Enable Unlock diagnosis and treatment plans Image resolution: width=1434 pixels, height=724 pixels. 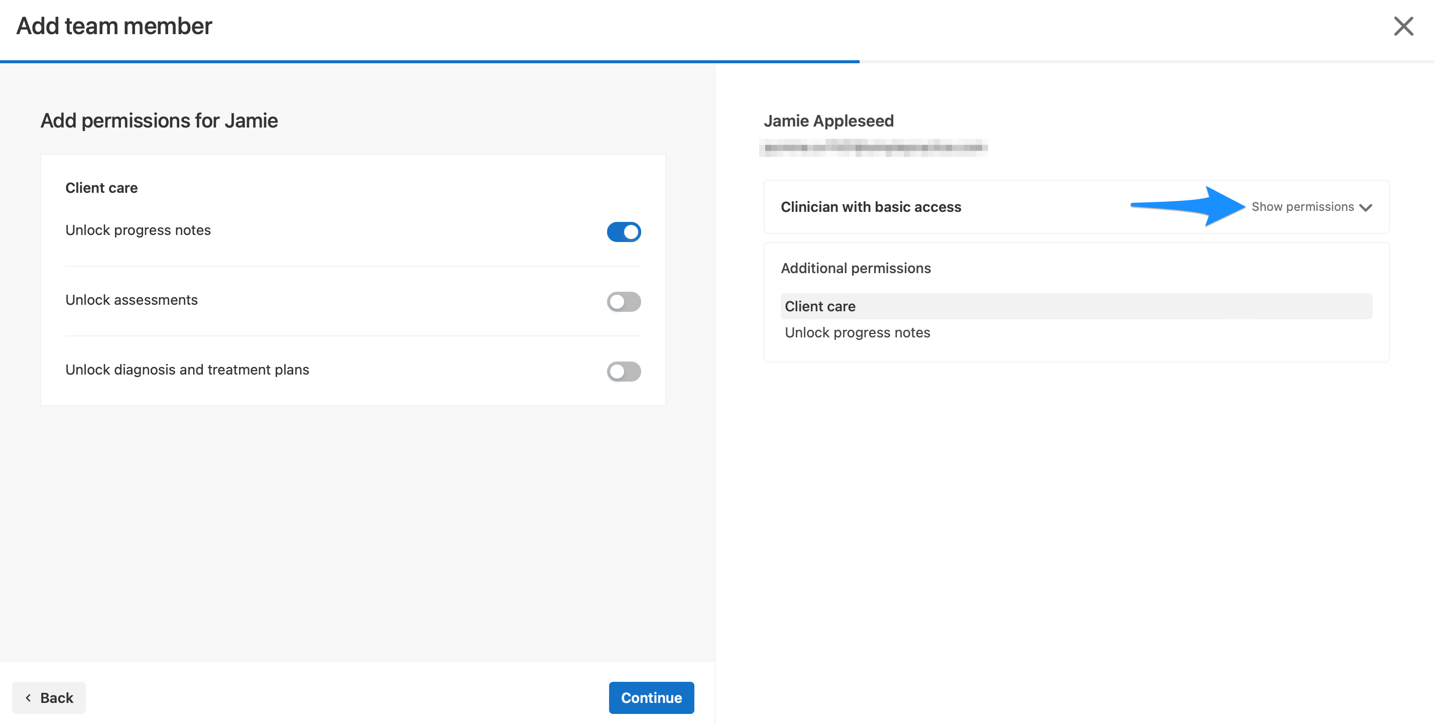point(624,371)
